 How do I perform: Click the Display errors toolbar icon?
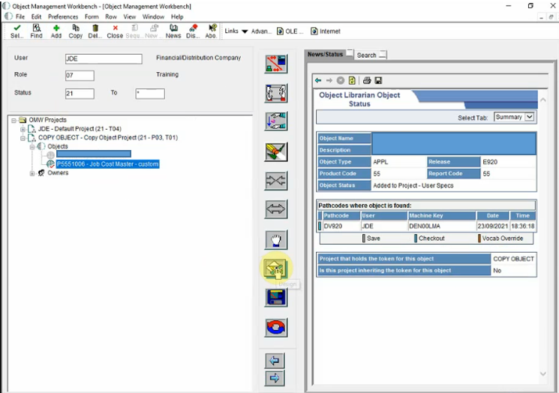tap(193, 31)
